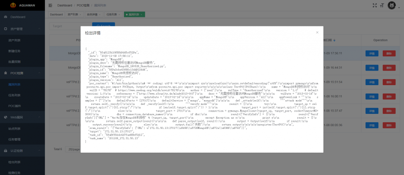Switch to the 实例详情 tag tab
This screenshot has height=175, width=404.
pos(93,15)
